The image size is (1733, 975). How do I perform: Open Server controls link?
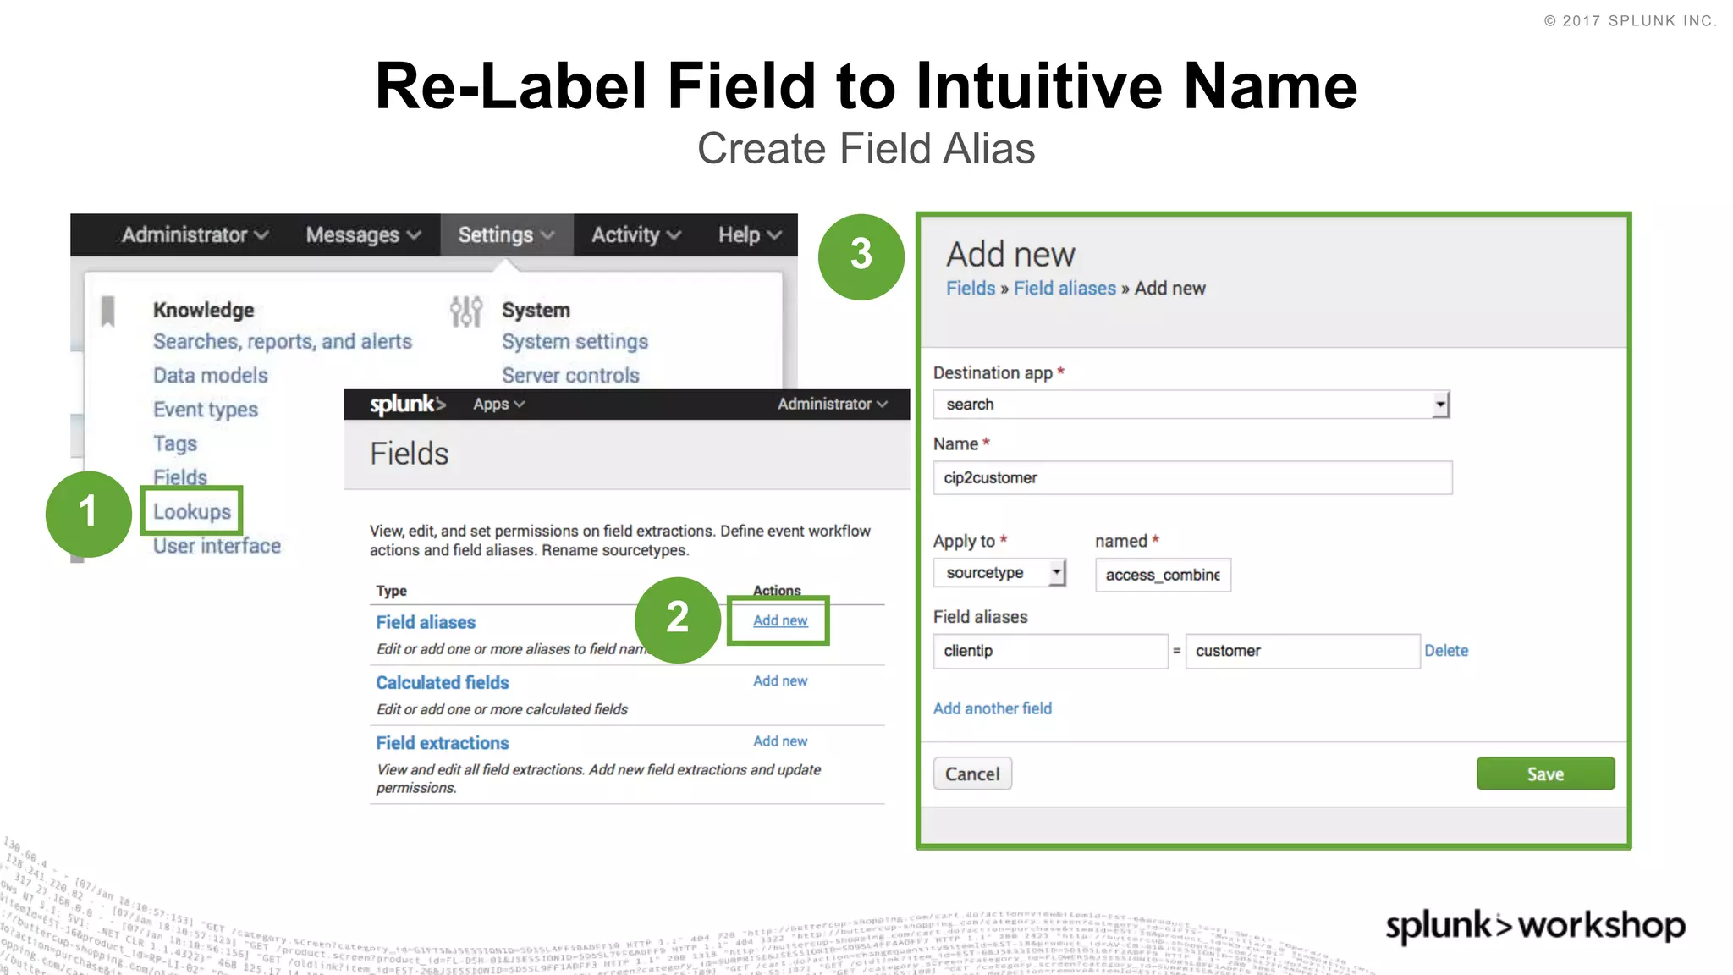[x=571, y=375]
